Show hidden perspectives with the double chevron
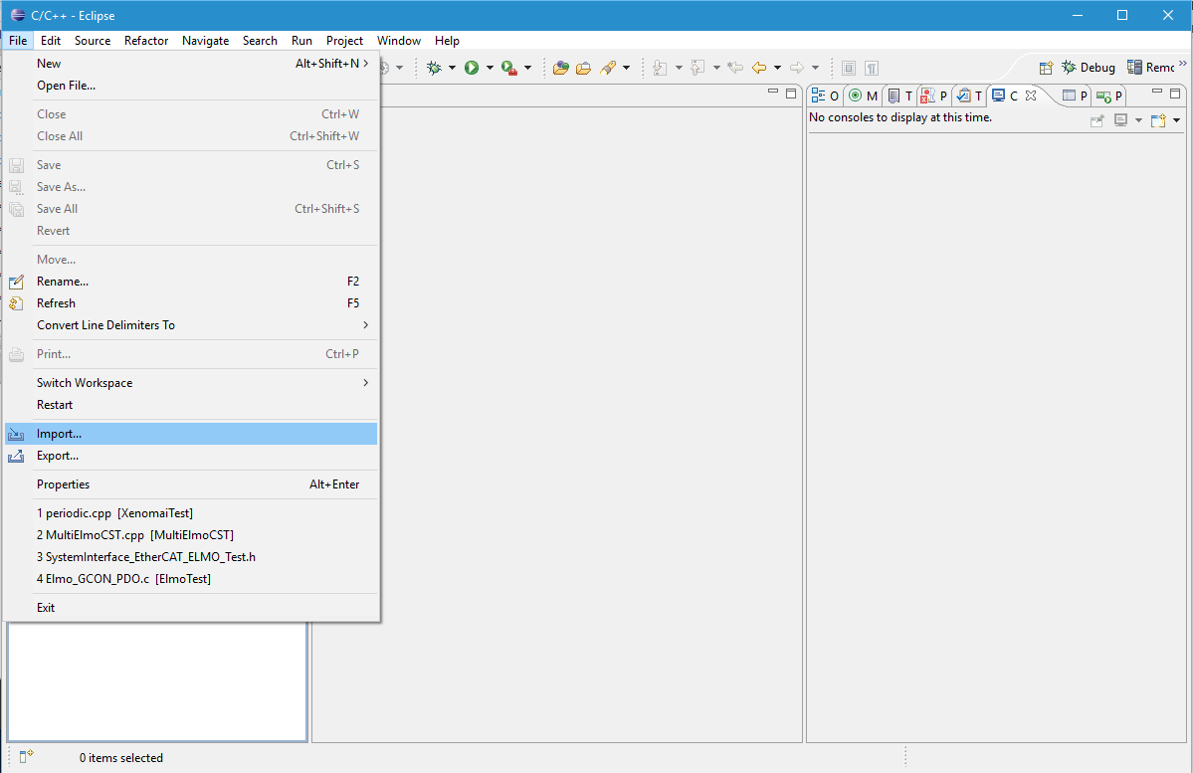Viewport: 1193px width, 773px height. [1182, 64]
